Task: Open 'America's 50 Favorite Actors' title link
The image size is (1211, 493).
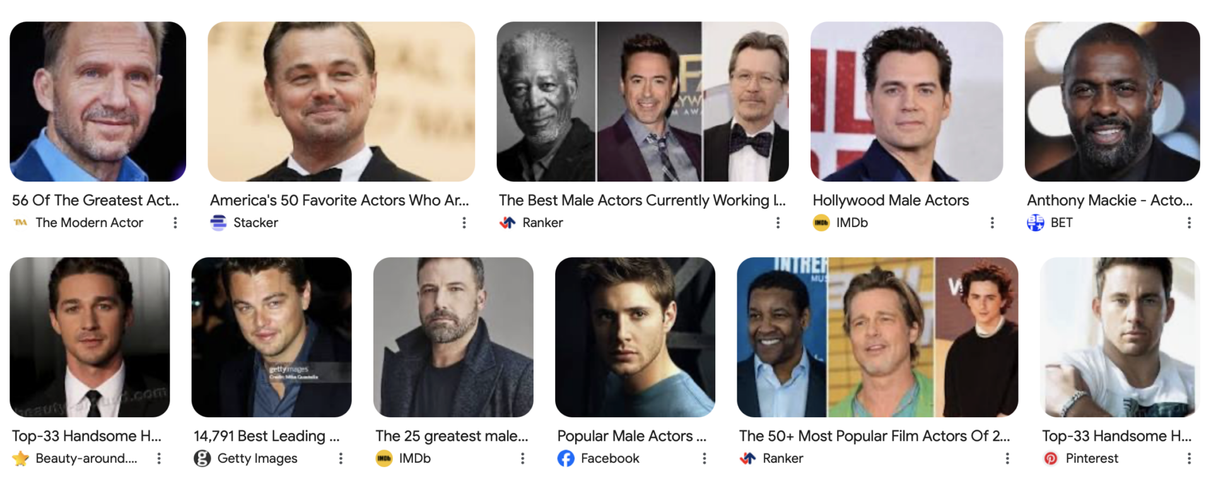Action: [x=339, y=200]
